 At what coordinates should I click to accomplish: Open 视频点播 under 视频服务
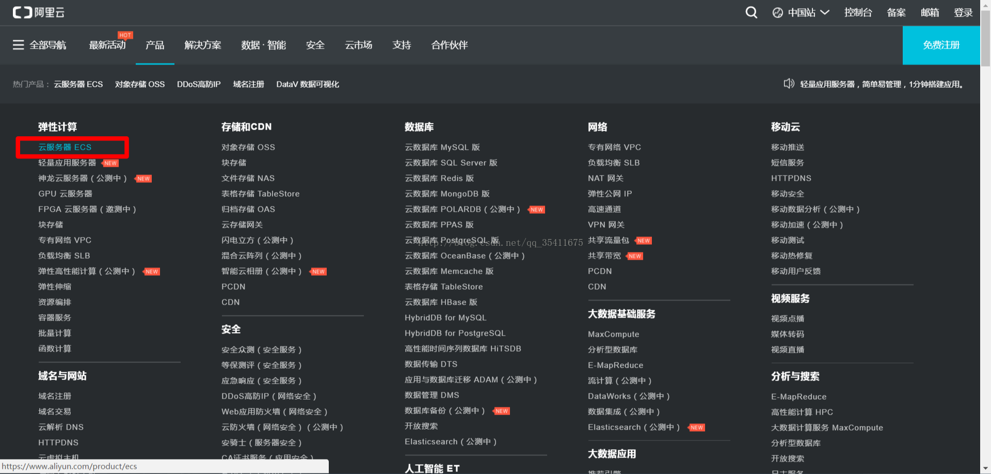tap(788, 319)
